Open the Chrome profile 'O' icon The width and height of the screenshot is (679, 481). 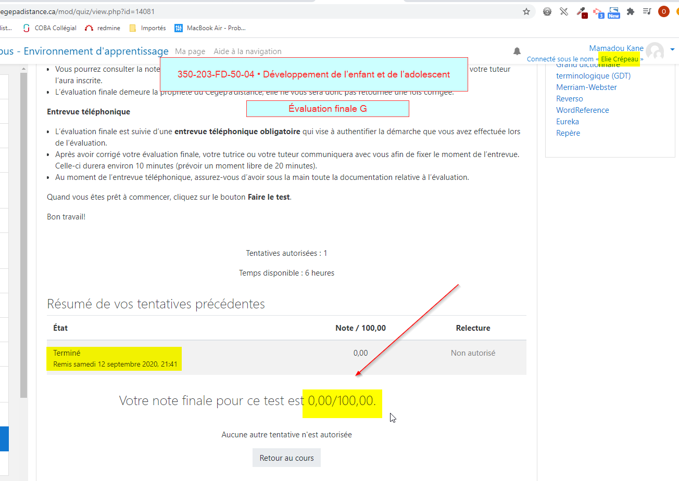(663, 11)
